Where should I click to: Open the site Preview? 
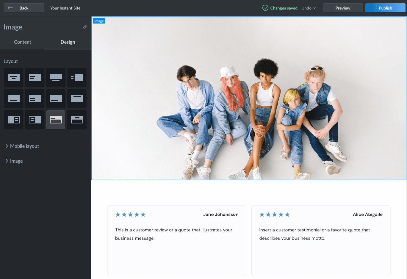[342, 8]
